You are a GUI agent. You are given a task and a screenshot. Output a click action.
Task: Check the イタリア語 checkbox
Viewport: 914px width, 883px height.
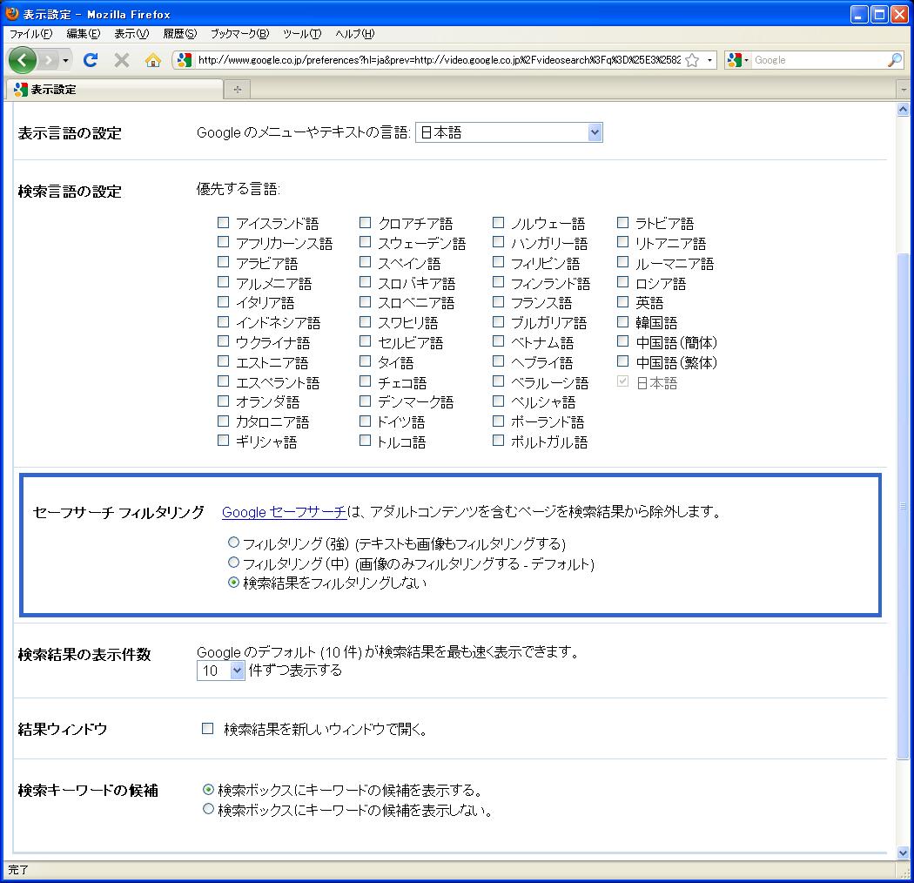coord(223,301)
